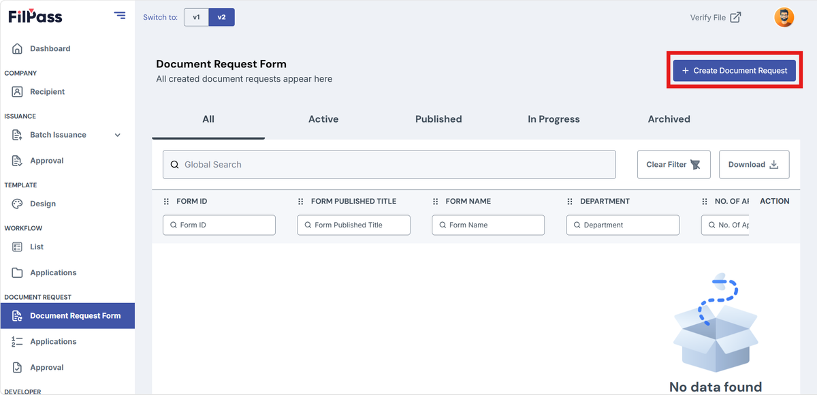This screenshot has height=395, width=817.
Task: Click Create Document Request button
Action: 735,70
